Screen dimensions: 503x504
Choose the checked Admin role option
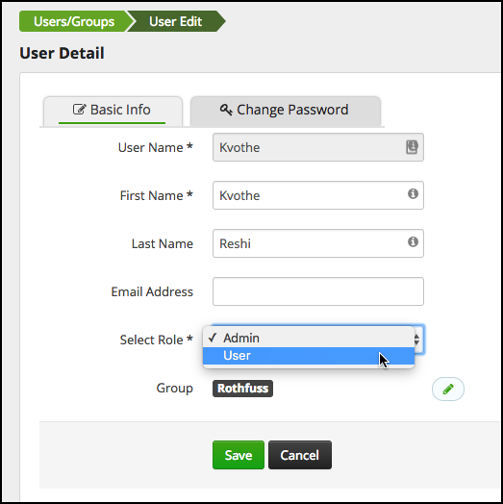[x=309, y=339]
